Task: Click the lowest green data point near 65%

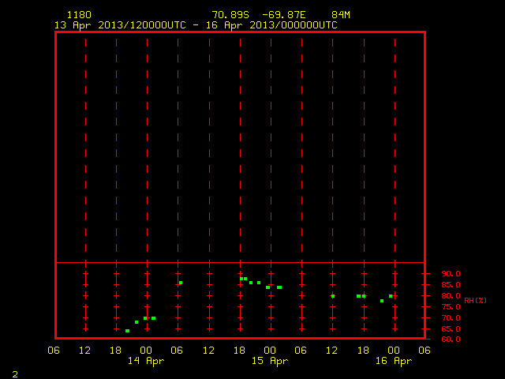Action: [128, 331]
